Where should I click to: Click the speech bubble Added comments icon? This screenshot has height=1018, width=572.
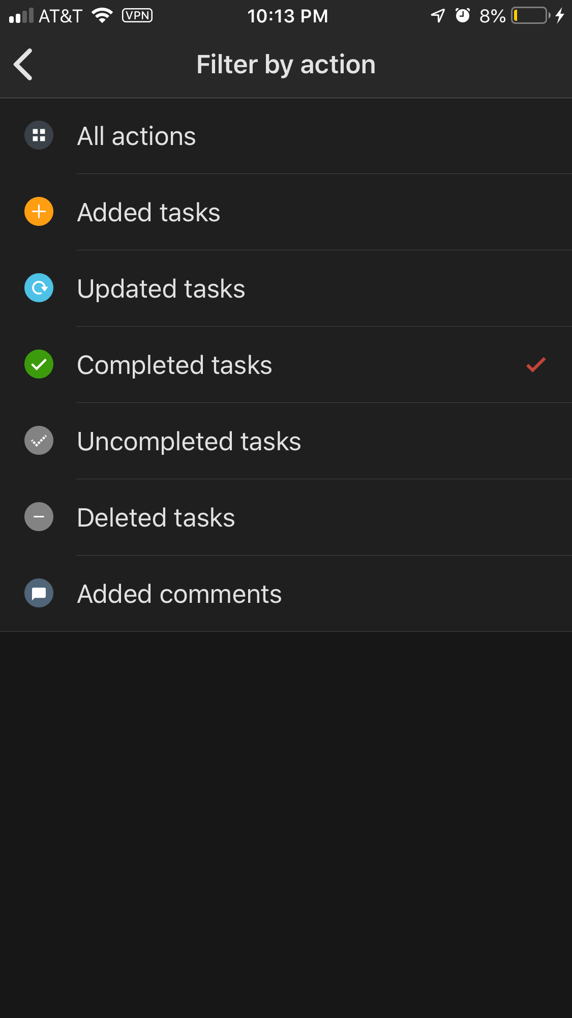(39, 593)
